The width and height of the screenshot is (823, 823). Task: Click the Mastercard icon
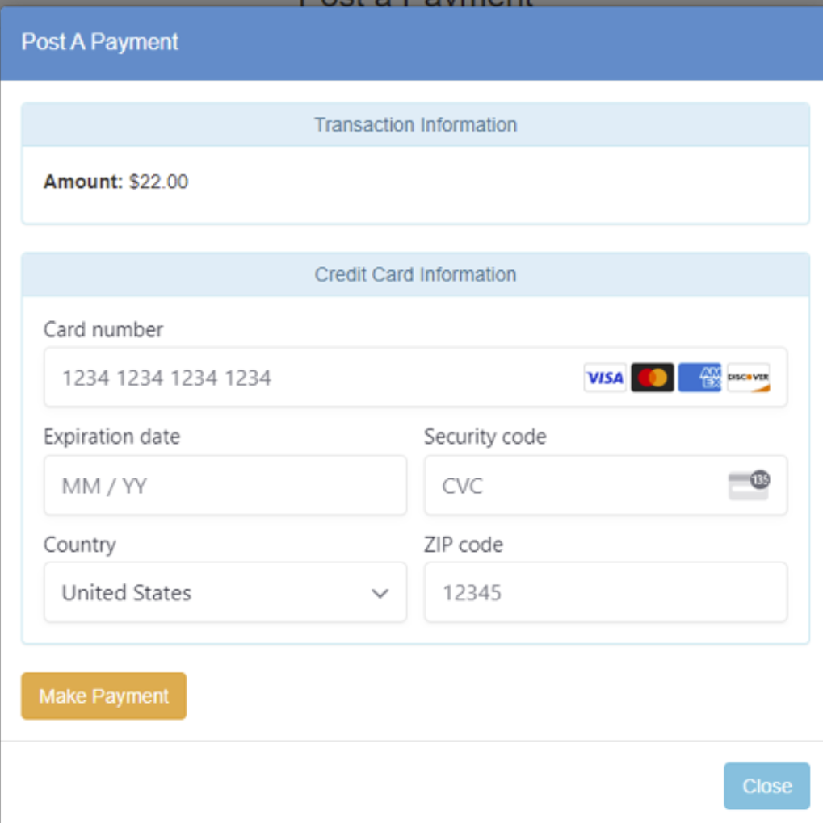pos(652,377)
